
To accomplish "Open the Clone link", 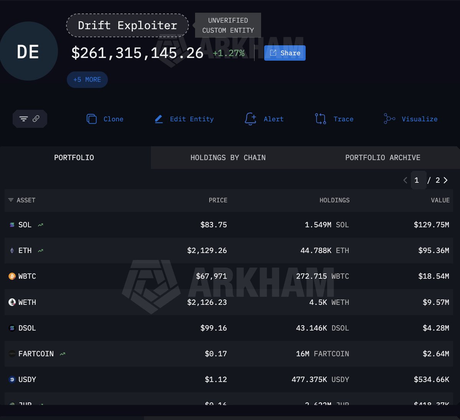I will (113, 119).
